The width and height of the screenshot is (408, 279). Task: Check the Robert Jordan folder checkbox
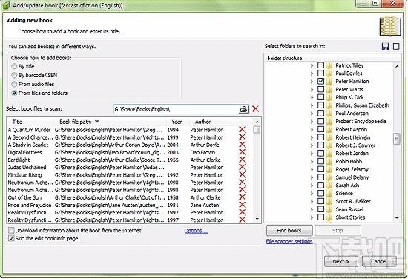320,153
